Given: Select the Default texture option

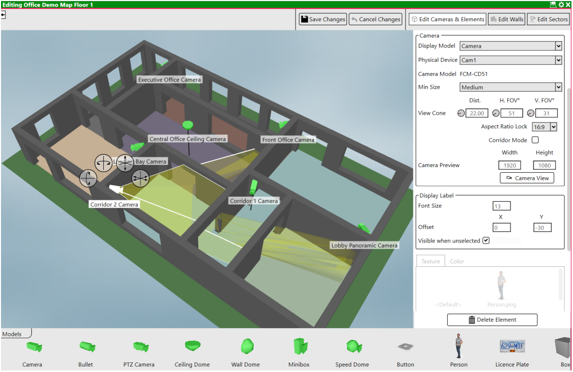Looking at the screenshot, I should [448, 305].
